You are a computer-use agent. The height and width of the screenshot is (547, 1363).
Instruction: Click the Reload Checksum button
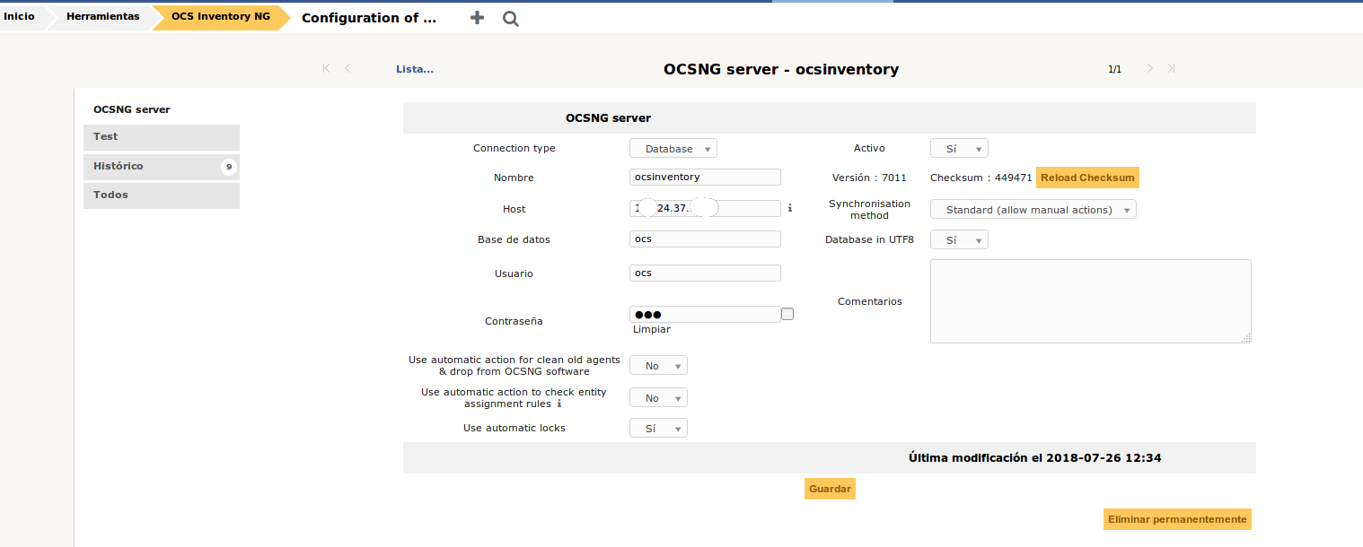[1086, 178]
